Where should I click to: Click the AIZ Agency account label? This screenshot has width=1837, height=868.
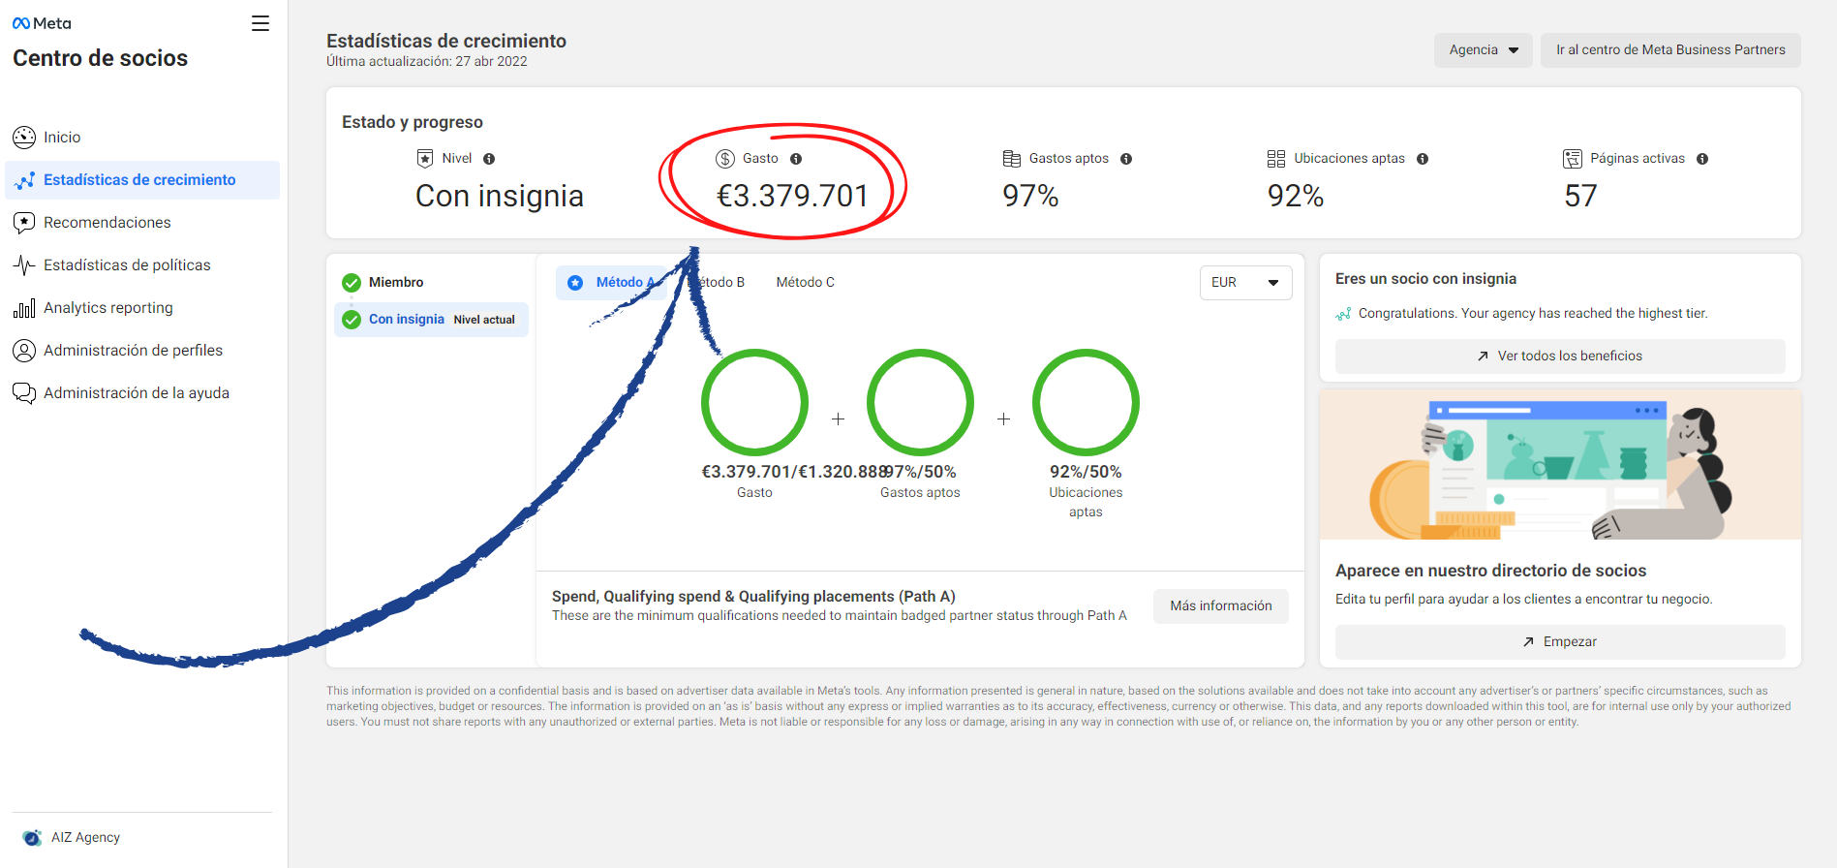point(85,838)
